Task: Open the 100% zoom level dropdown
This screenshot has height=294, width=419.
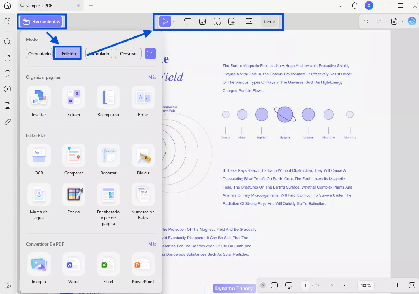Action: (366, 285)
